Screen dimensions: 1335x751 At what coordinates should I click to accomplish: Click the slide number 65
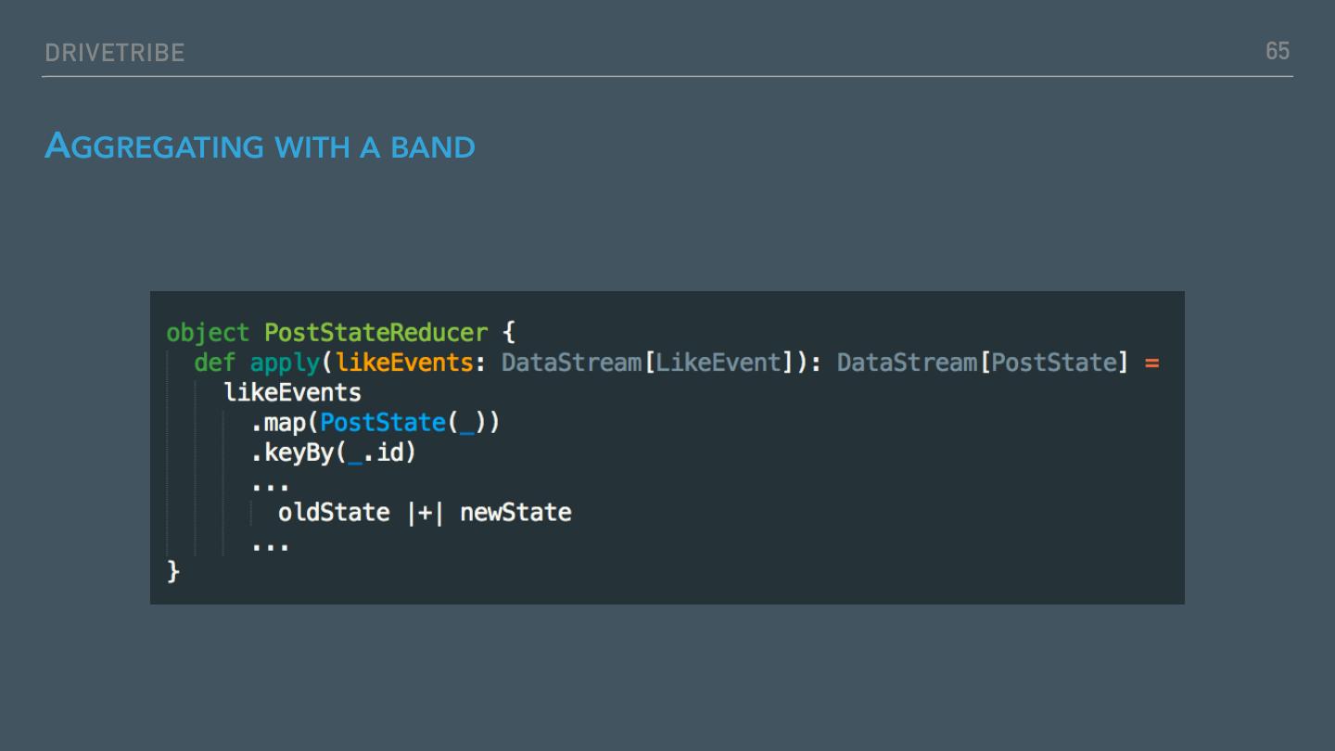(x=1278, y=51)
